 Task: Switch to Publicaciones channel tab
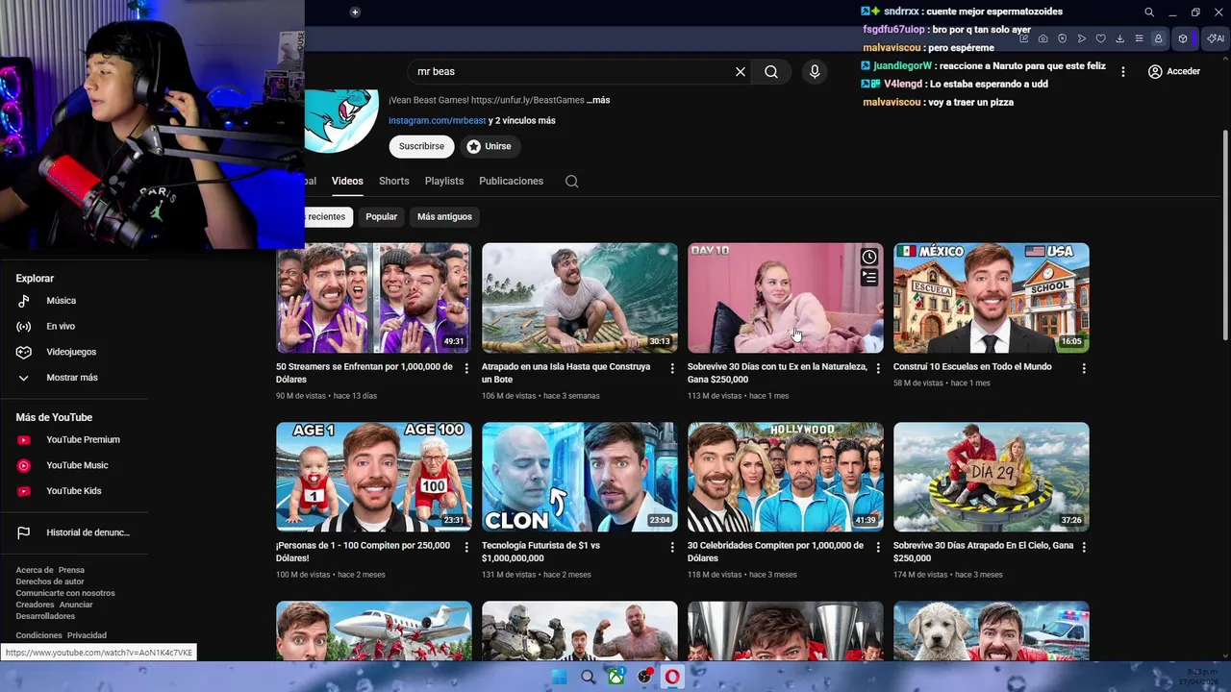tap(511, 181)
